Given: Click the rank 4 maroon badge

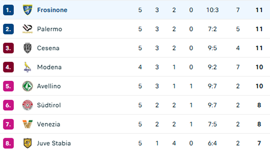Looking at the screenshot, I should point(8,67).
